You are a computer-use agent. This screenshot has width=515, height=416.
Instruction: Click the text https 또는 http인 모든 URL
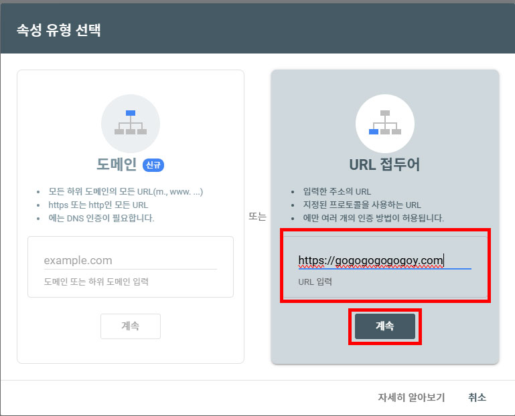(x=98, y=205)
